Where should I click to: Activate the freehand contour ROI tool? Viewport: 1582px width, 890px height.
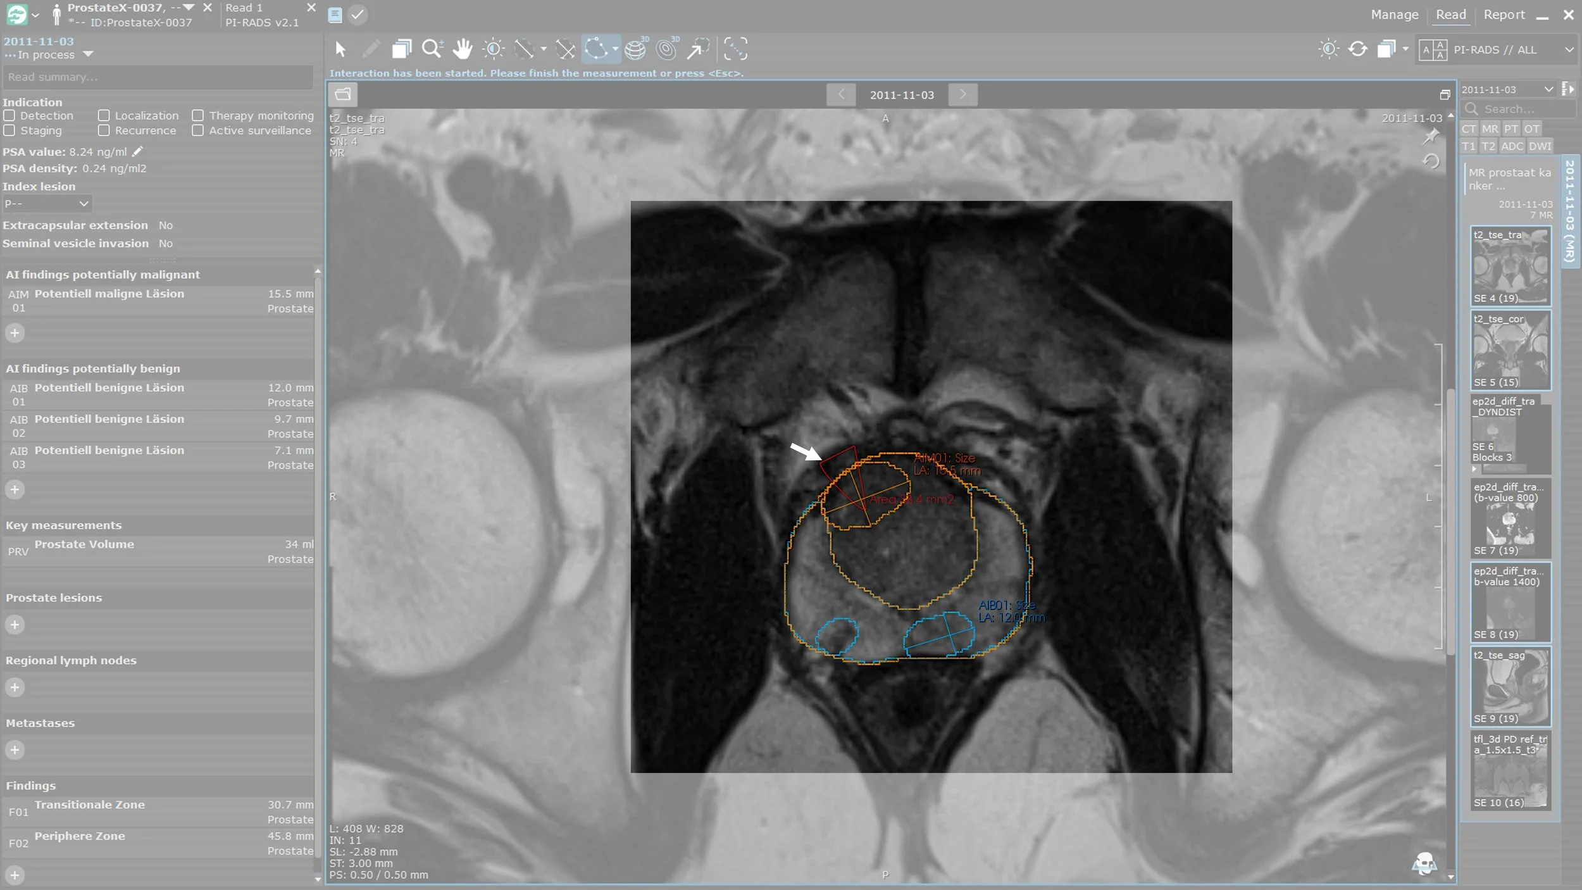(596, 49)
